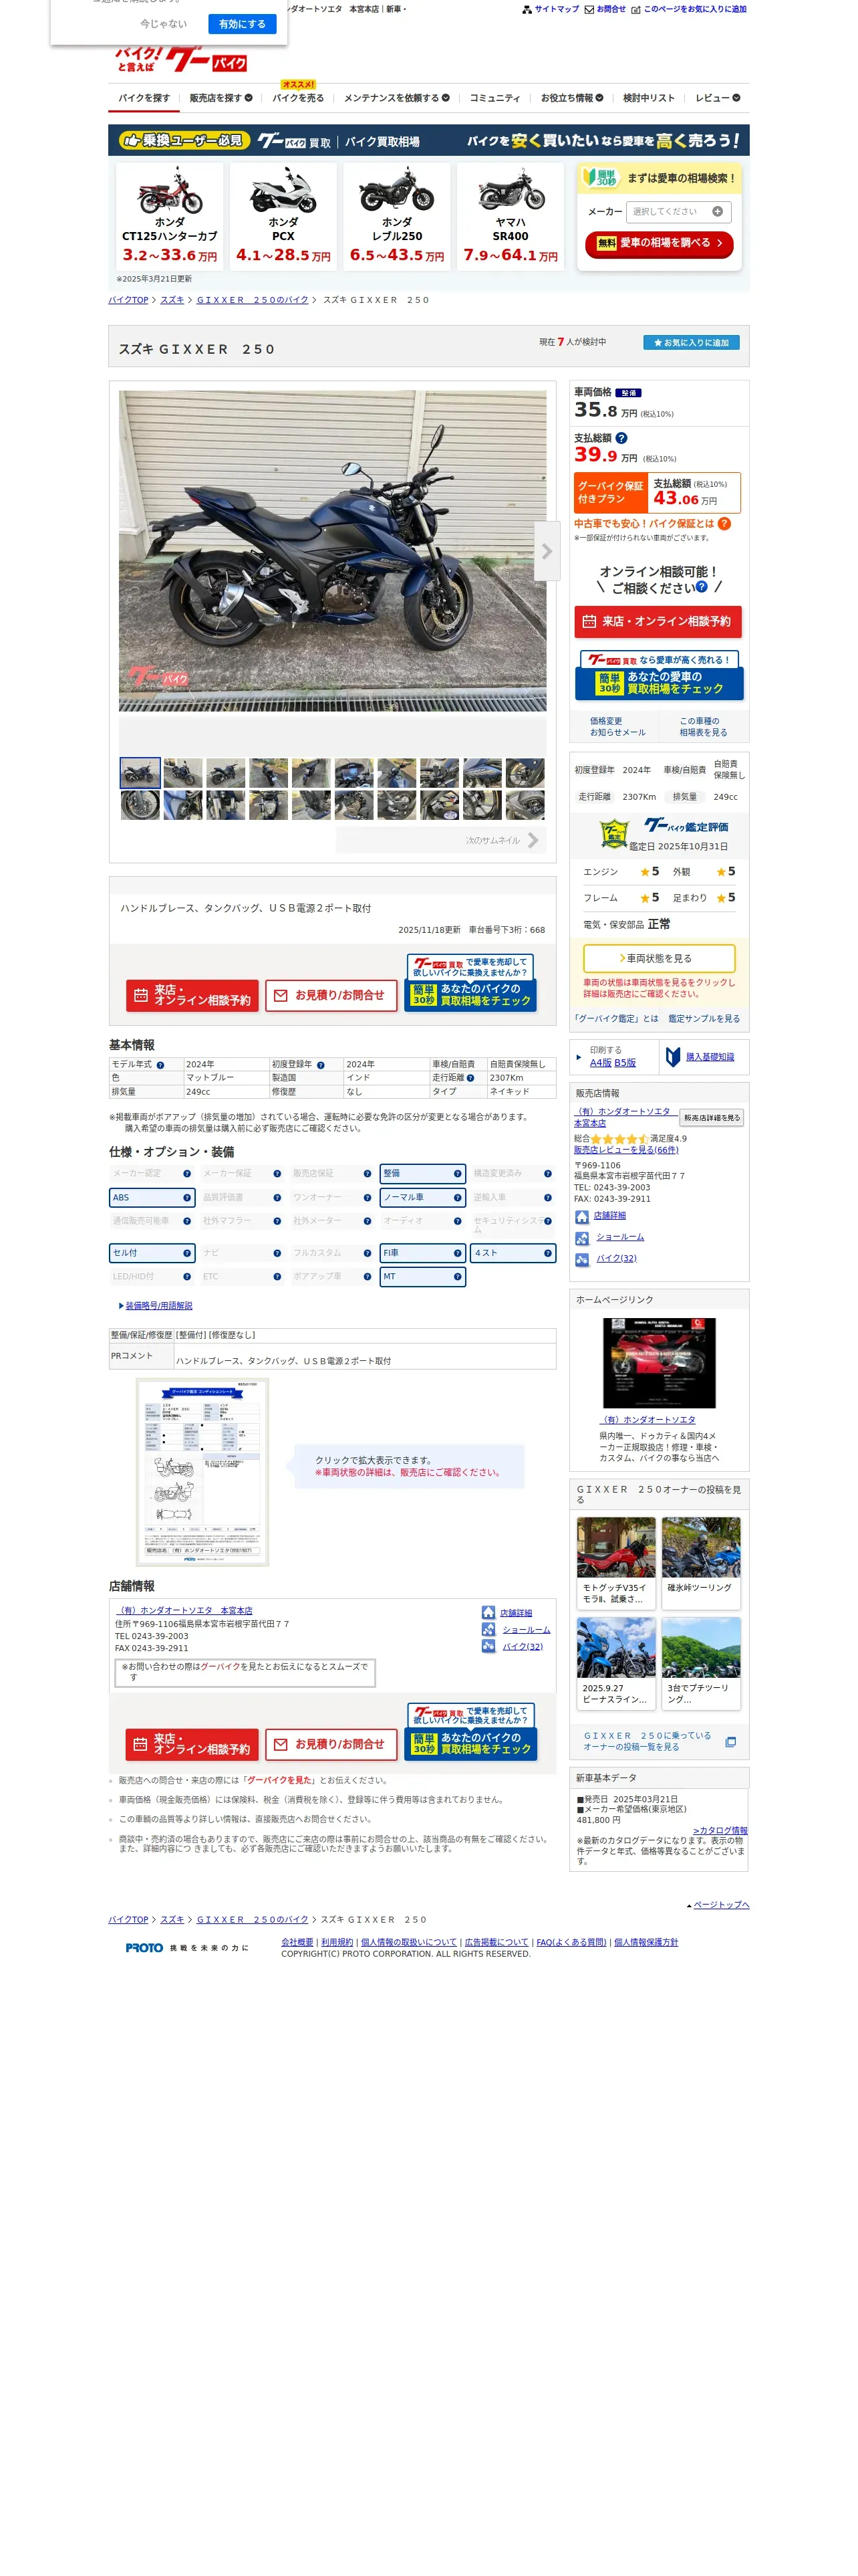
Task: Open owner posts list external-window icon
Action: click(730, 1742)
